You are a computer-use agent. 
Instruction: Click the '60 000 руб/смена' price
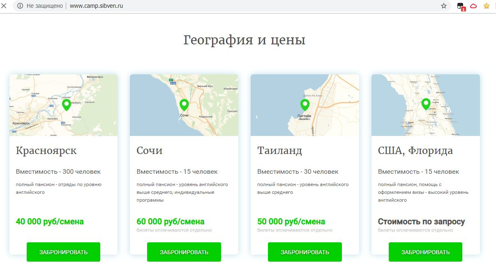click(171, 222)
